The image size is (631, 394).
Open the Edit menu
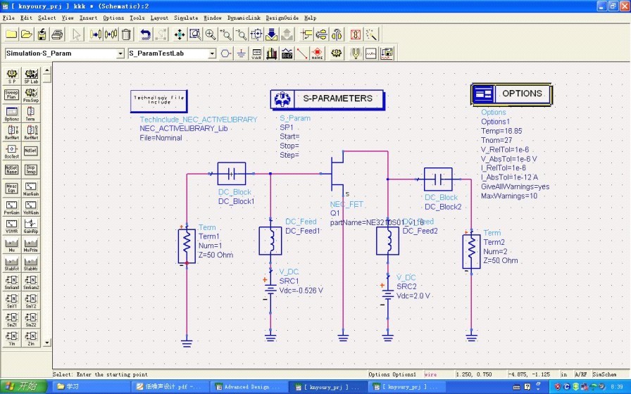26,18
